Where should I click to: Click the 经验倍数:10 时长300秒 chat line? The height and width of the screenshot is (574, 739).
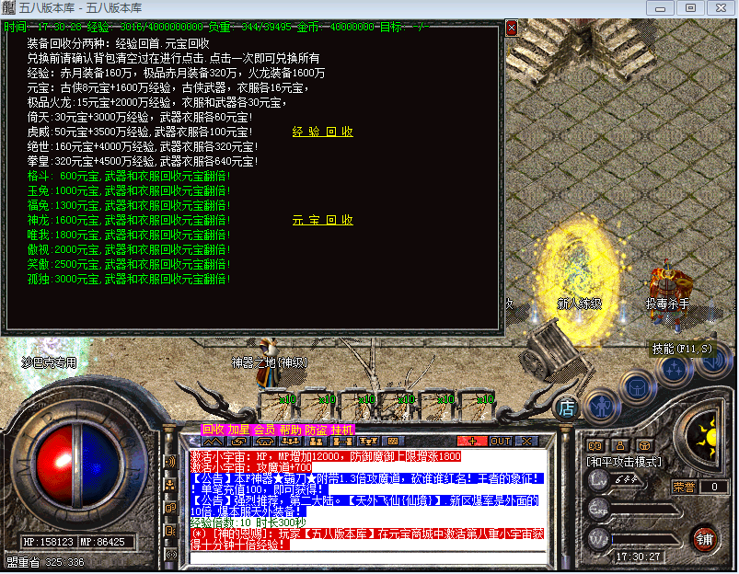click(x=248, y=522)
